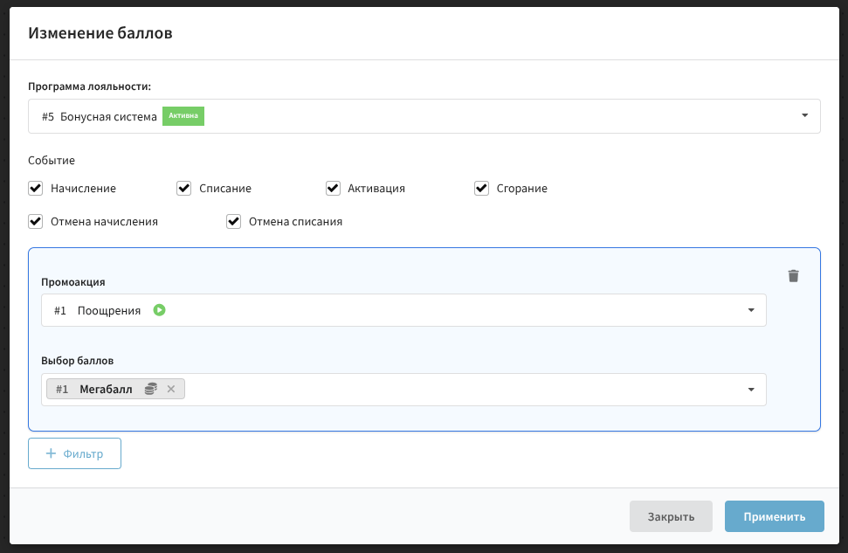This screenshot has width=848, height=553.
Task: Expand the Выбор баллов dropdown arrow
Action: click(751, 390)
